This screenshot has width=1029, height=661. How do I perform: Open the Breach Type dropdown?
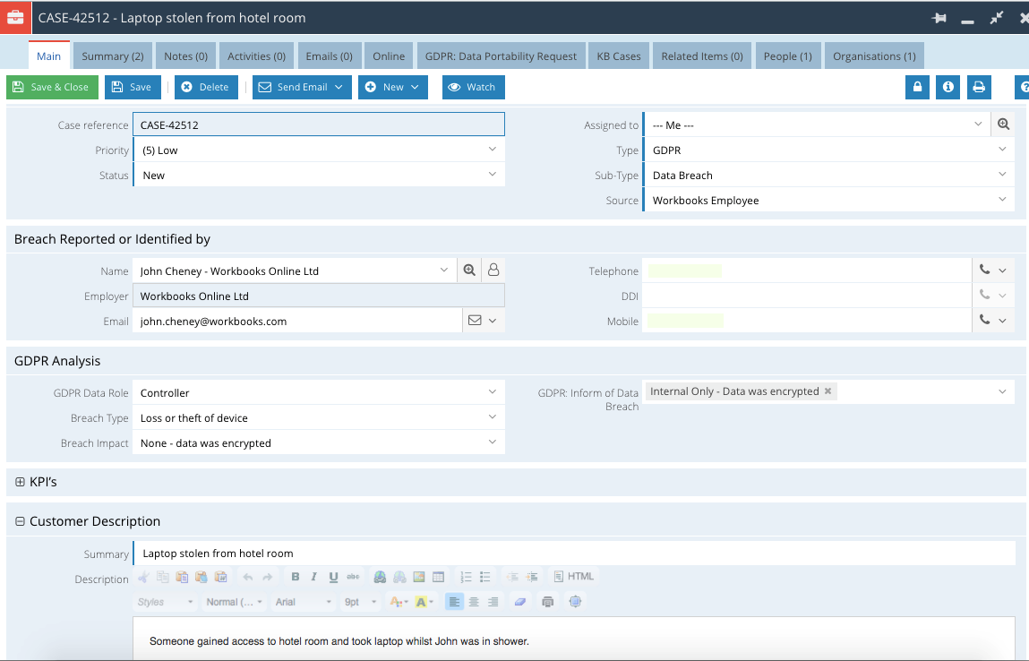493,417
